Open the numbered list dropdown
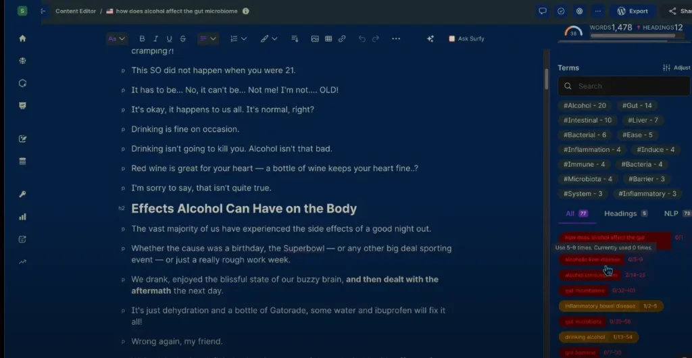The image size is (692, 358). [x=239, y=39]
